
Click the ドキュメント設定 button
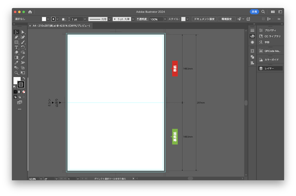(204, 19)
